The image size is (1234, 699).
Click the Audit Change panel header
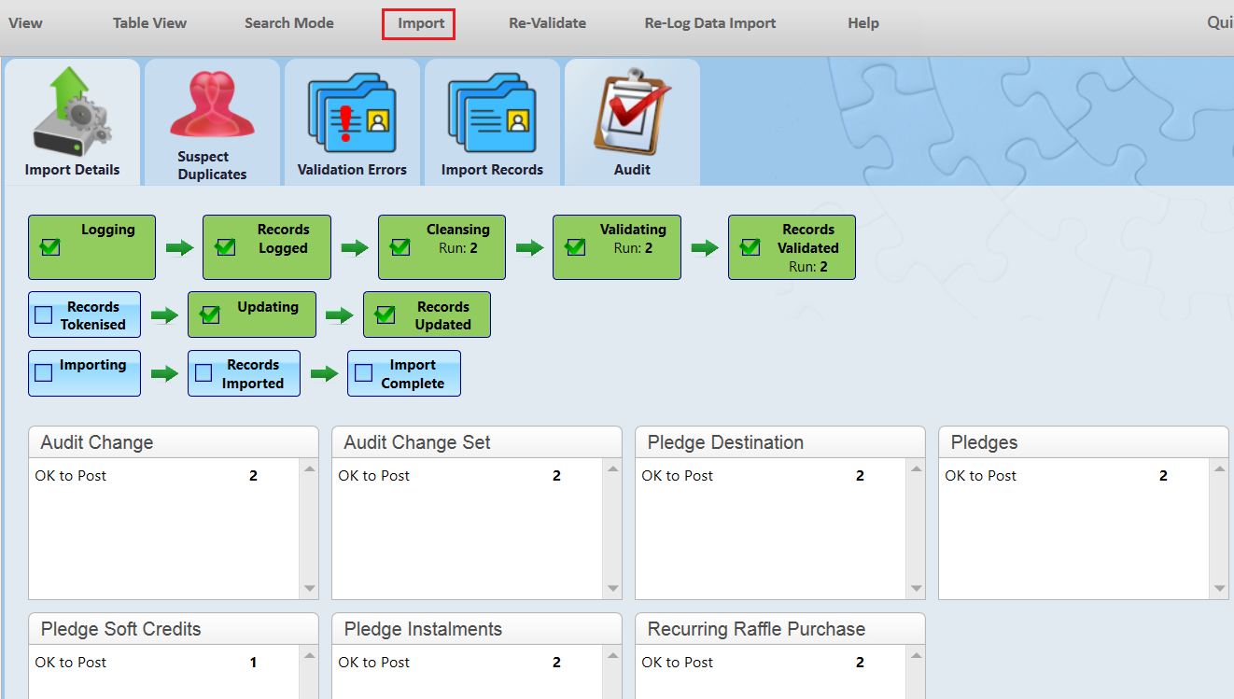[174, 442]
